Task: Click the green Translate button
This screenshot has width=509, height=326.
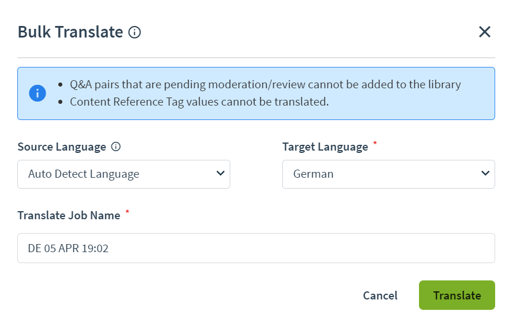Action: coord(457,295)
